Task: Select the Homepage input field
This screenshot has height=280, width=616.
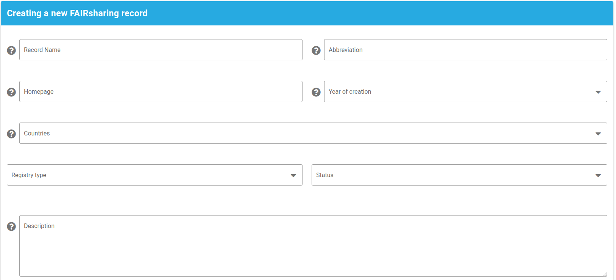Action: (161, 91)
